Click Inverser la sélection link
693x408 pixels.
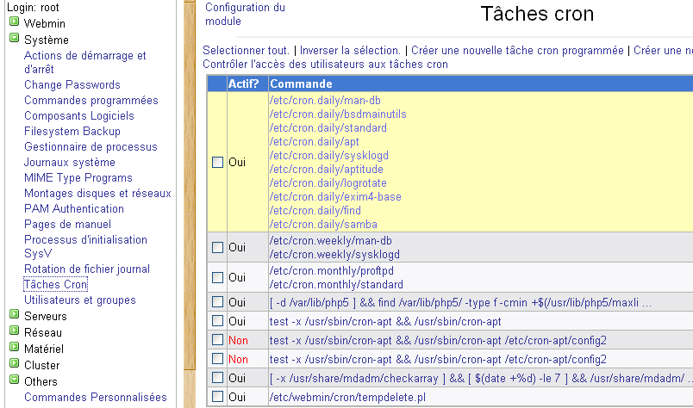(x=349, y=51)
